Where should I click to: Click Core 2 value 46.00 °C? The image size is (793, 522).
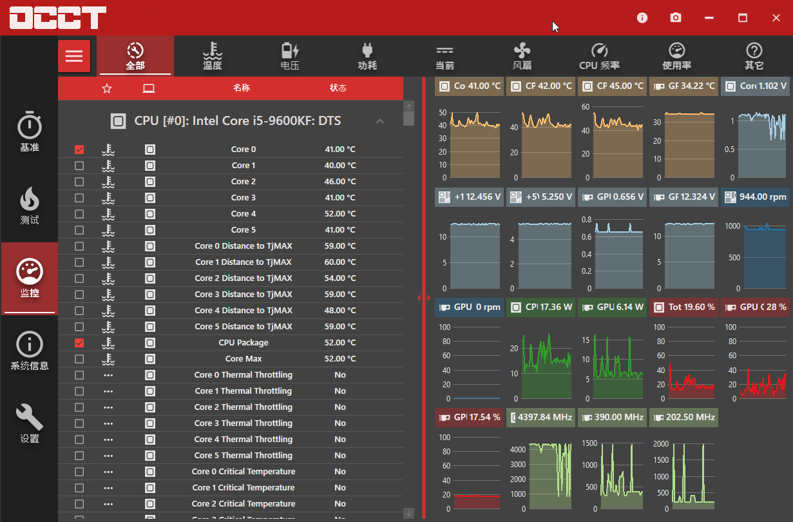(x=340, y=182)
